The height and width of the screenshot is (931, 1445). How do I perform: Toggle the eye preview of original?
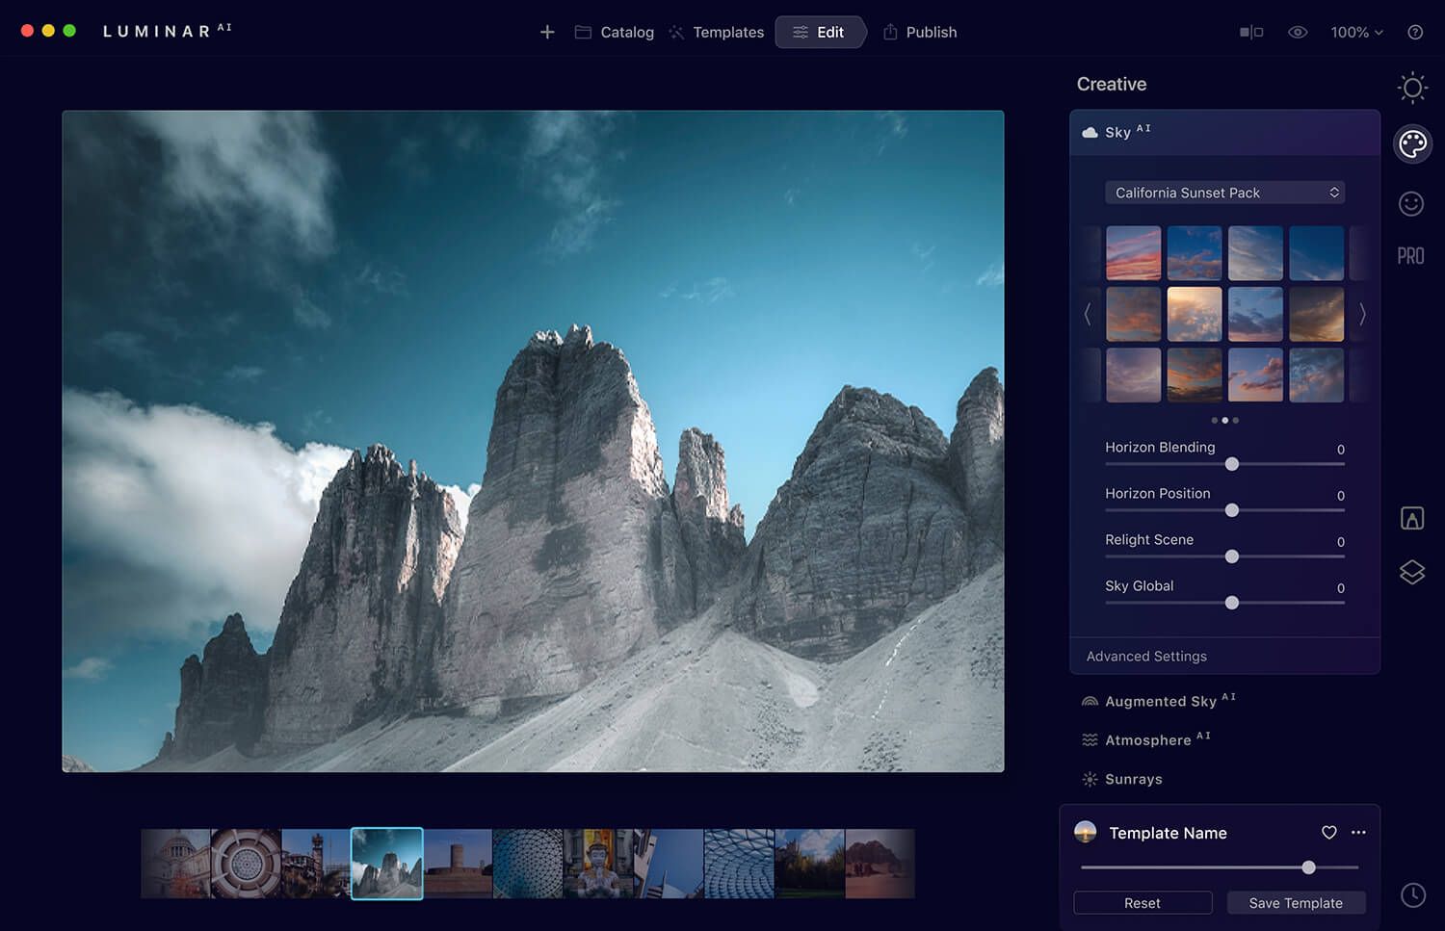tap(1298, 32)
